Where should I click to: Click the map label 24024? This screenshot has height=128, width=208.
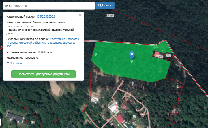click(110, 15)
